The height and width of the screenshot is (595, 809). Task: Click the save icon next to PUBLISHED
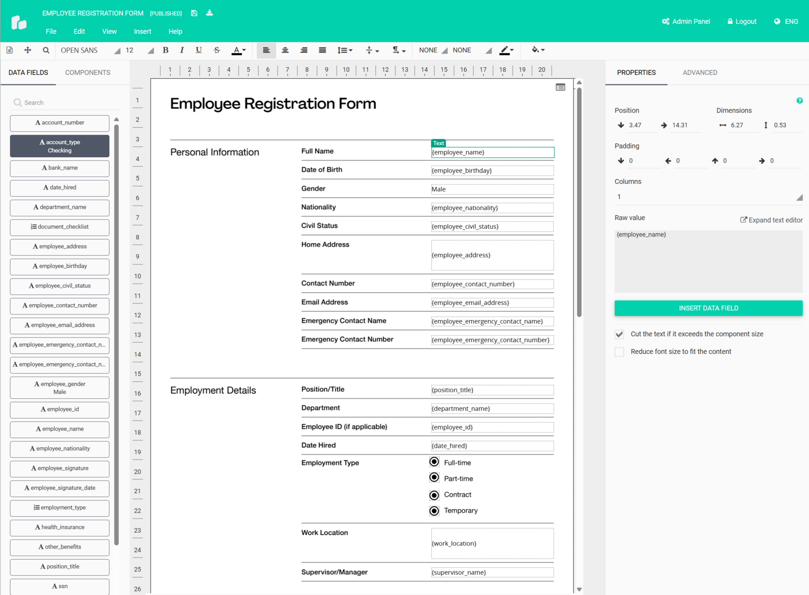coord(194,13)
